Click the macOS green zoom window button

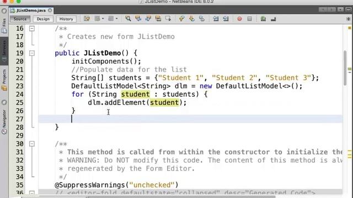point(19,1)
